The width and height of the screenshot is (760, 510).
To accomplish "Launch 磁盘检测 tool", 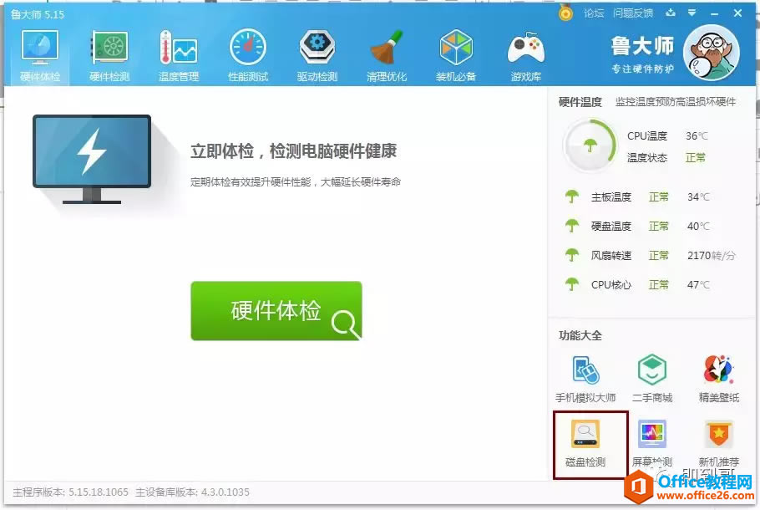I will [585, 443].
